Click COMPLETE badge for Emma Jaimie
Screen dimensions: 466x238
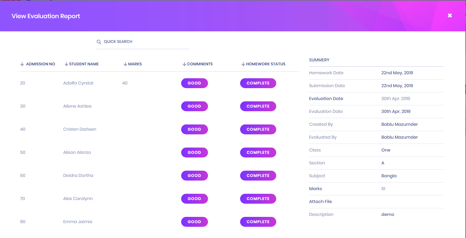[258, 222]
